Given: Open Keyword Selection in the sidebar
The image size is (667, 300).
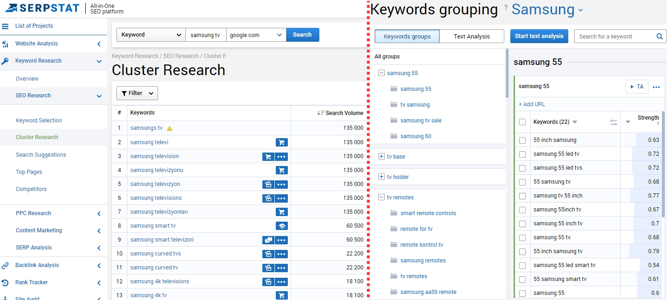Looking at the screenshot, I should (39, 121).
